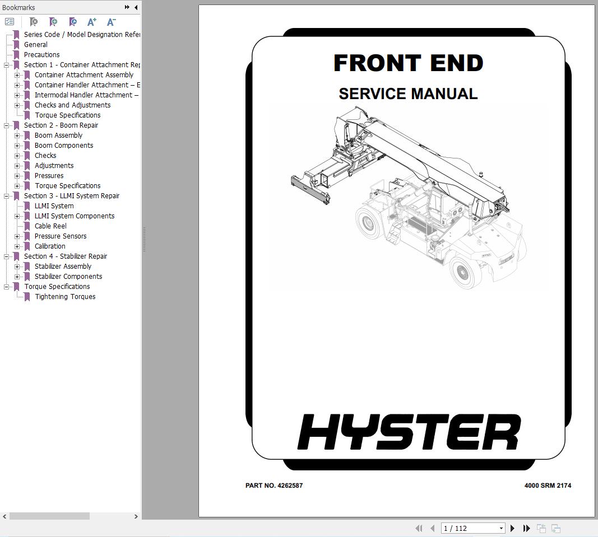Open the Tightening Torques bookmark
The height and width of the screenshot is (537, 598).
point(65,297)
